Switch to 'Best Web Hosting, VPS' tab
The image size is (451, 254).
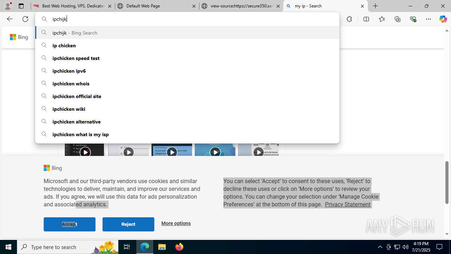(73, 6)
